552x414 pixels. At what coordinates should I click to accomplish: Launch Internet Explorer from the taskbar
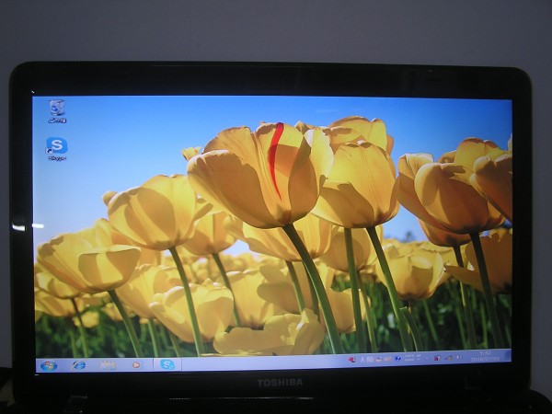(x=78, y=365)
